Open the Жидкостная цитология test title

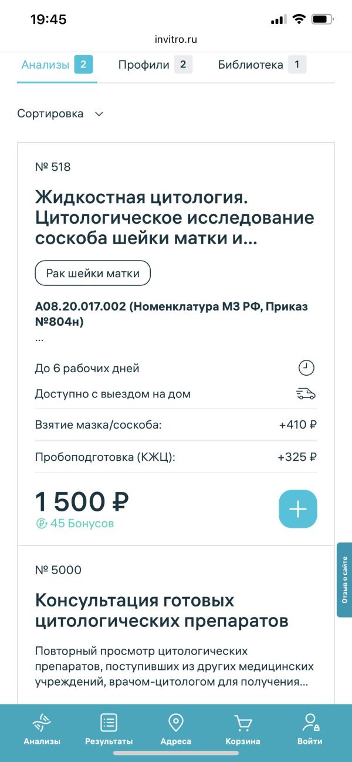click(175, 218)
